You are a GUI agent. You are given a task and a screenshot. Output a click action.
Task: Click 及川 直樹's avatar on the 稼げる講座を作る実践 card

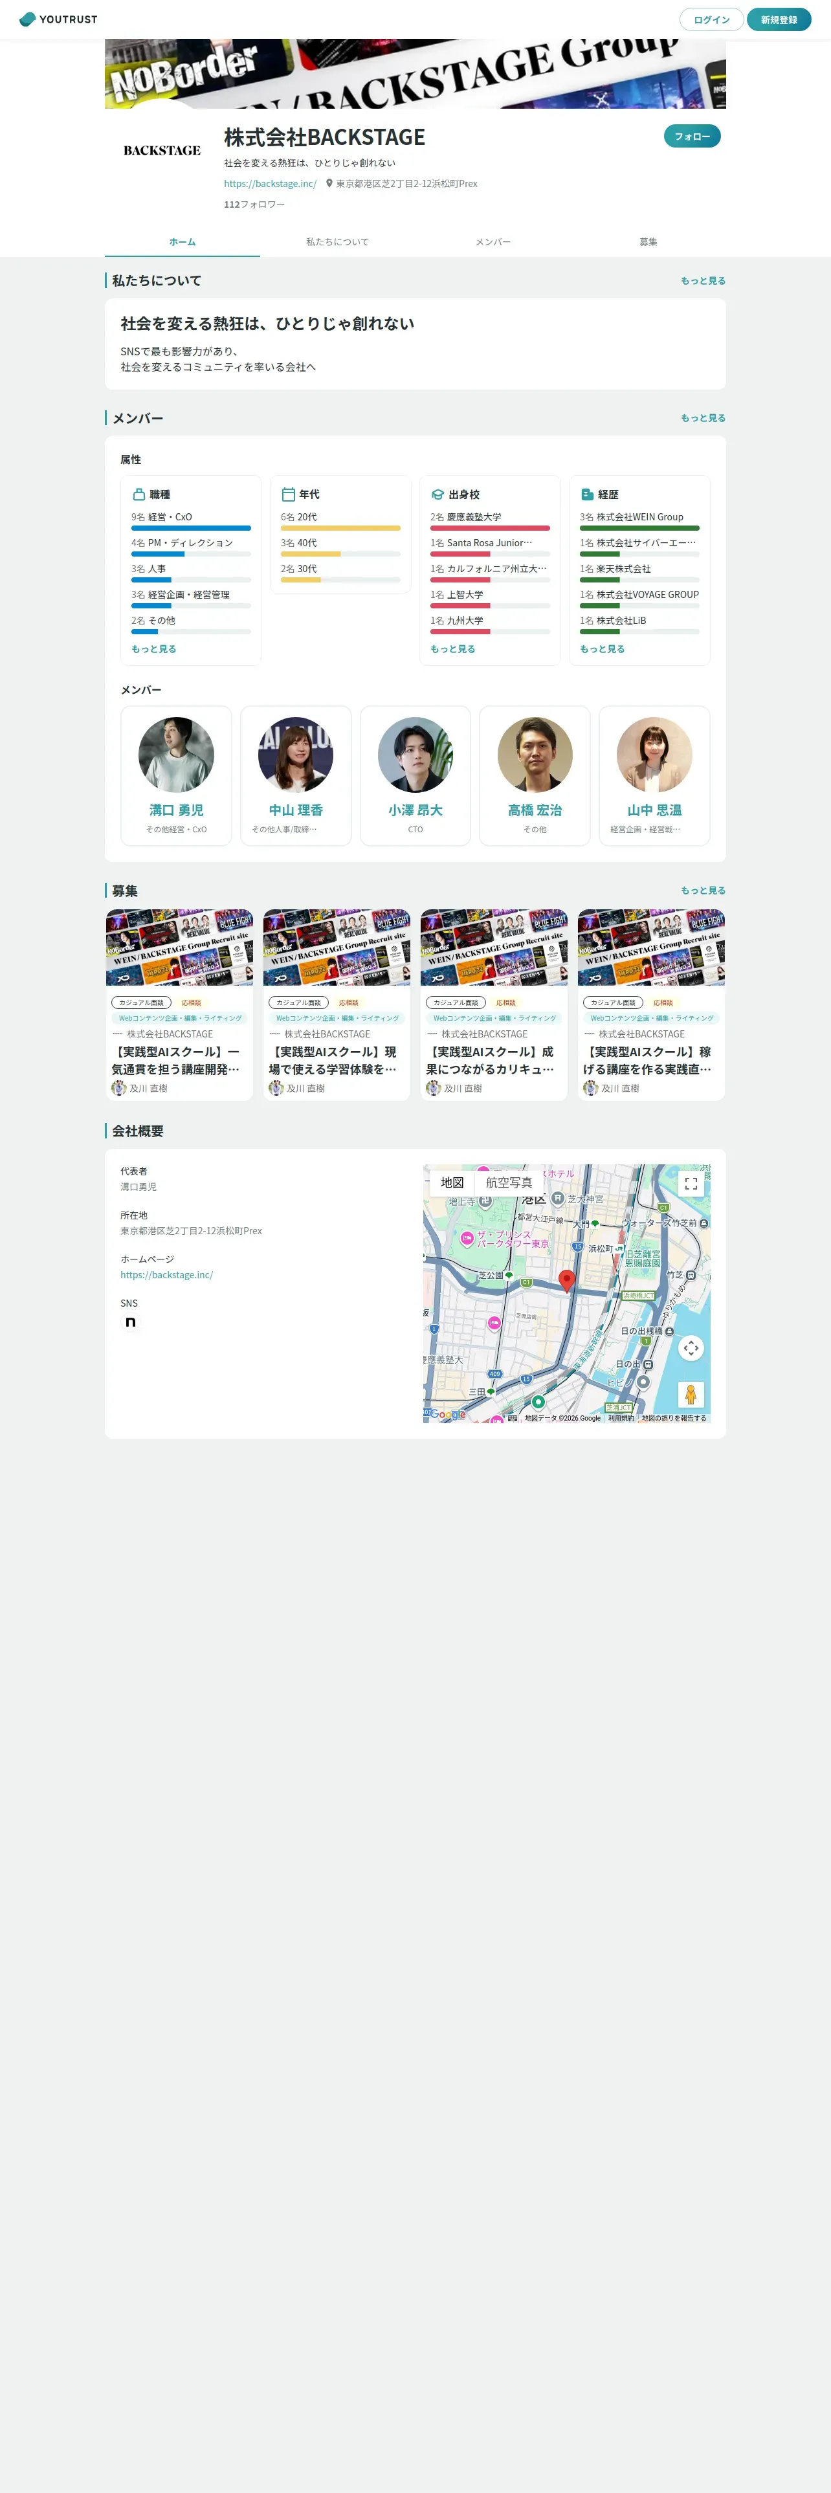pos(590,1089)
